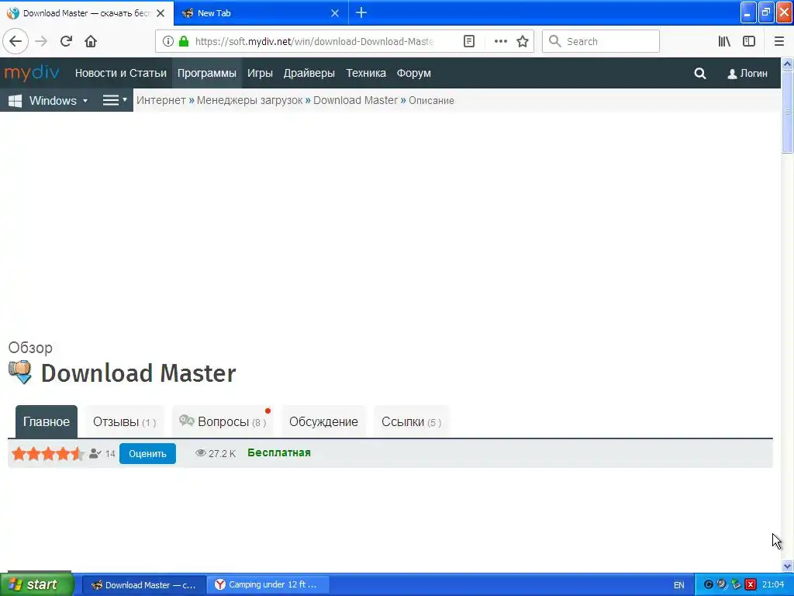Image resolution: width=794 pixels, height=596 pixels.
Task: Click the green padlock security icon
Action: (184, 41)
